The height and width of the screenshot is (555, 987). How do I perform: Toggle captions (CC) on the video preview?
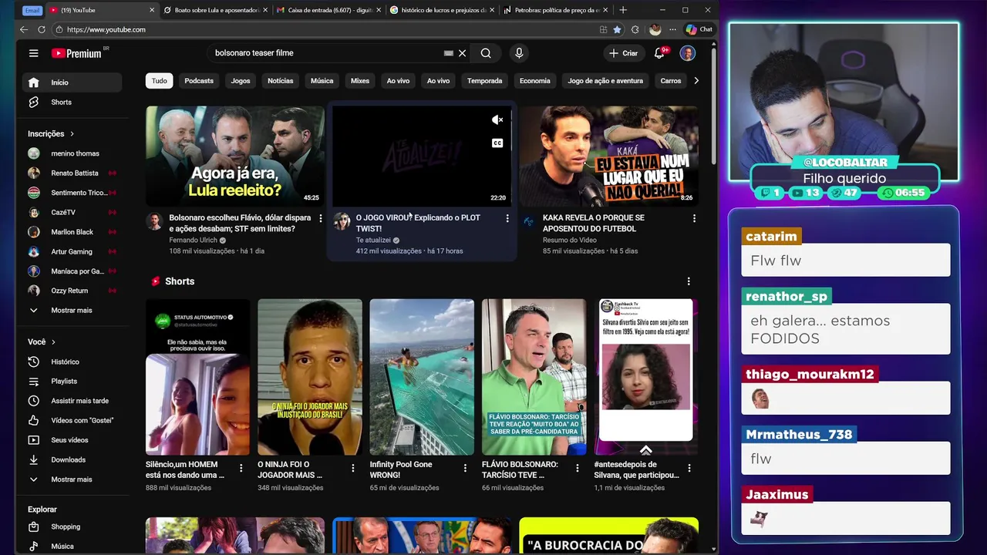pos(497,143)
